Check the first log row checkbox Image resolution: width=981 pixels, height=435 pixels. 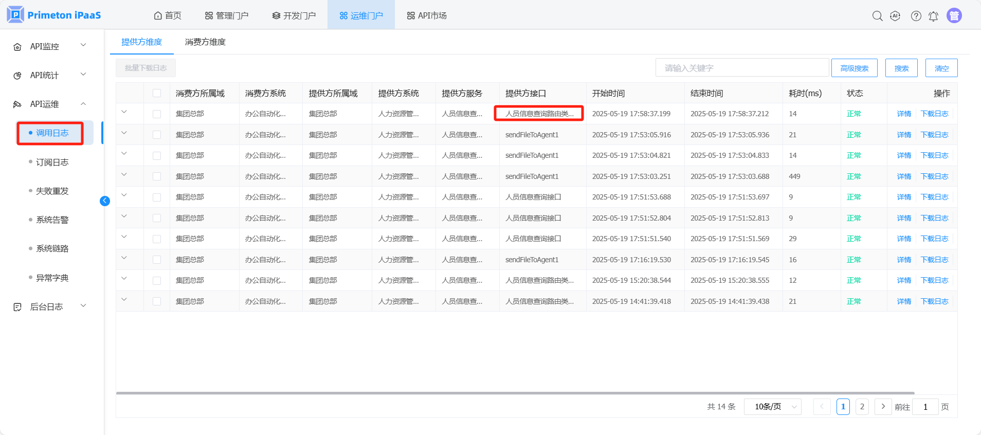[x=157, y=114]
